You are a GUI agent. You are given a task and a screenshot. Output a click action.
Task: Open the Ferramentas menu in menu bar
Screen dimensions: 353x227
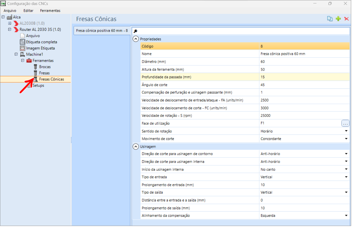pyautogui.click(x=50, y=11)
